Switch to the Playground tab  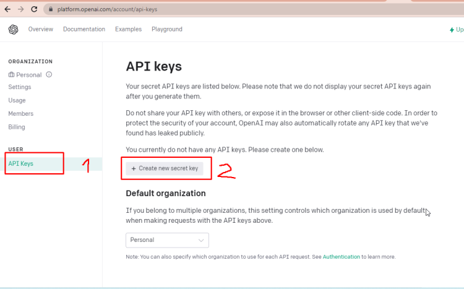[167, 30]
